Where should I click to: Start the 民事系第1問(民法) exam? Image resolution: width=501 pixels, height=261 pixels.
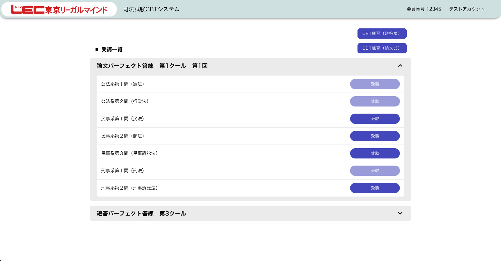tap(375, 119)
